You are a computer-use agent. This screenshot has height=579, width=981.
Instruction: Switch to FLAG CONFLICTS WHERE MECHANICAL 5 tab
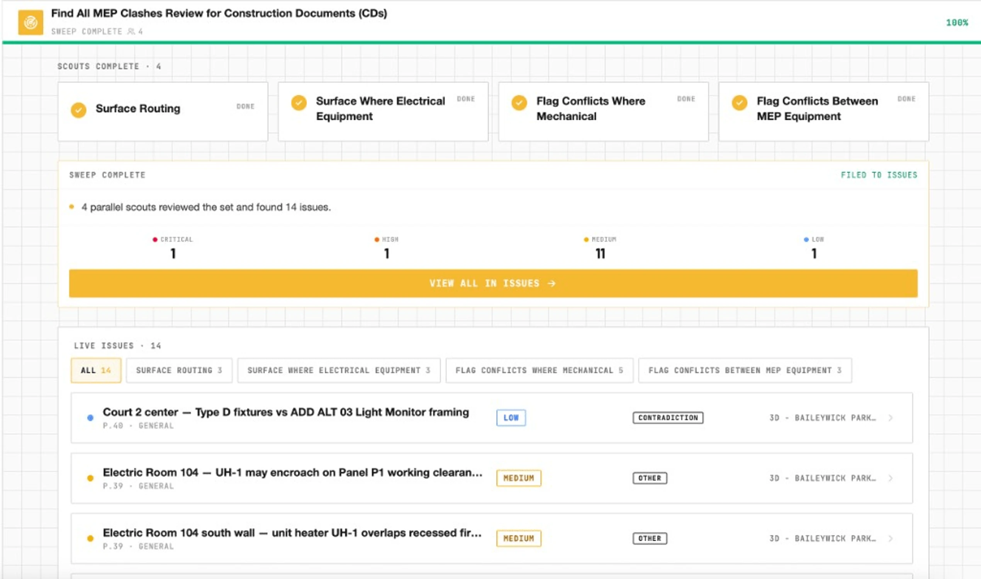point(540,370)
